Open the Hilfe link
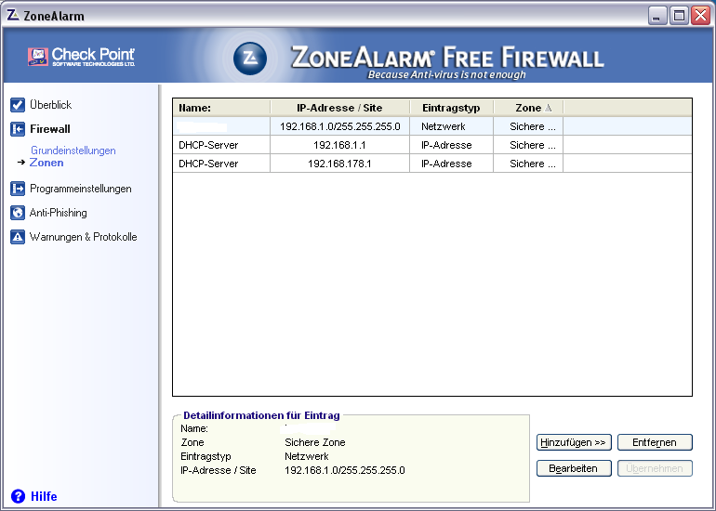Image resolution: width=716 pixels, height=511 pixels. [44, 496]
